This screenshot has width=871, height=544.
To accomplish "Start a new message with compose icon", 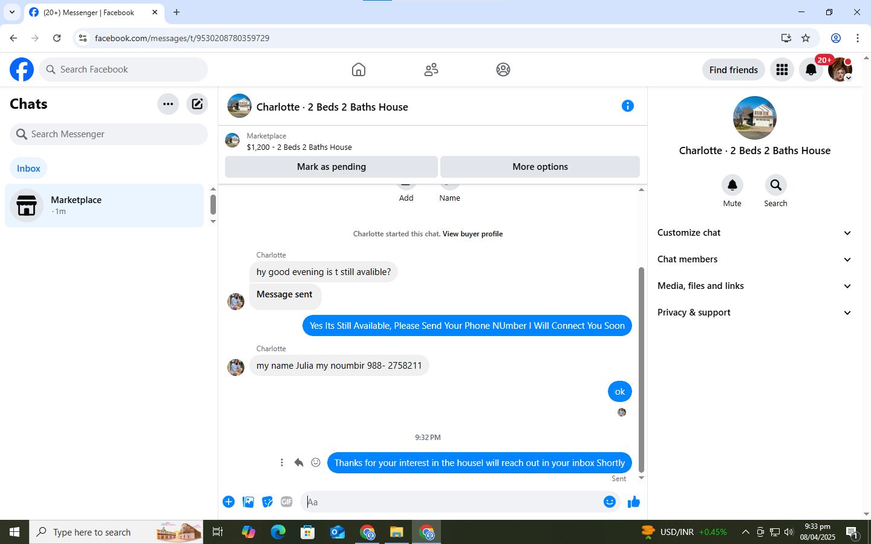I will point(197,104).
